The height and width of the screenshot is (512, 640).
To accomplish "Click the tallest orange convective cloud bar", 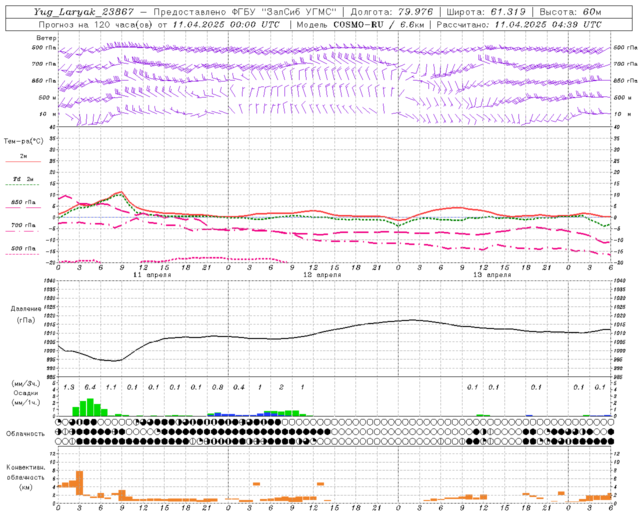I will pos(79,483).
